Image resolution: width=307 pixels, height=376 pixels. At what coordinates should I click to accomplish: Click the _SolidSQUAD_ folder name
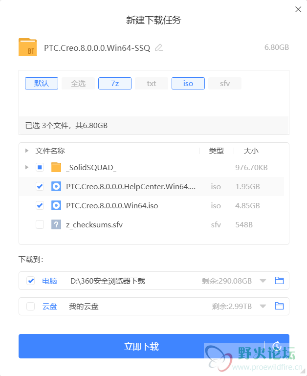point(91,167)
